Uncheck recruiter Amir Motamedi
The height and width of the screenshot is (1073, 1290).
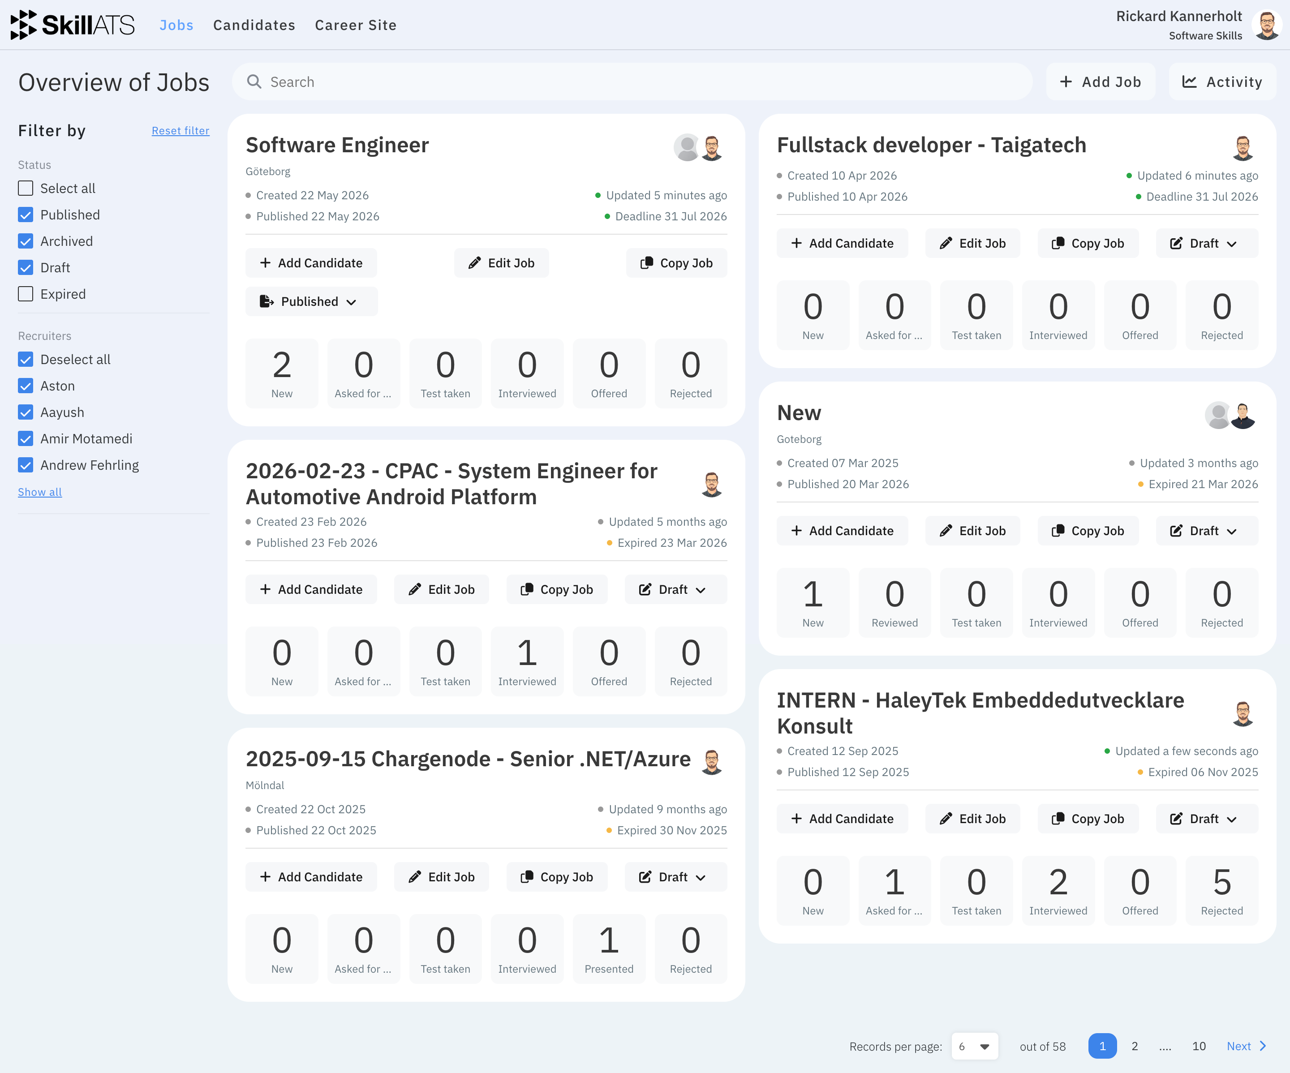[25, 438]
